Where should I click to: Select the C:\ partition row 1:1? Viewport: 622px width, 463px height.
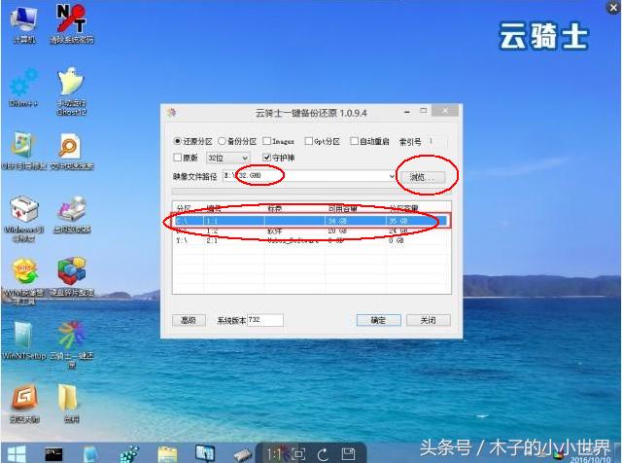311,221
